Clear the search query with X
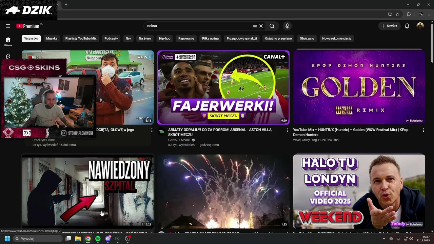Image resolution: width=434 pixels, height=244 pixels. tap(261, 26)
